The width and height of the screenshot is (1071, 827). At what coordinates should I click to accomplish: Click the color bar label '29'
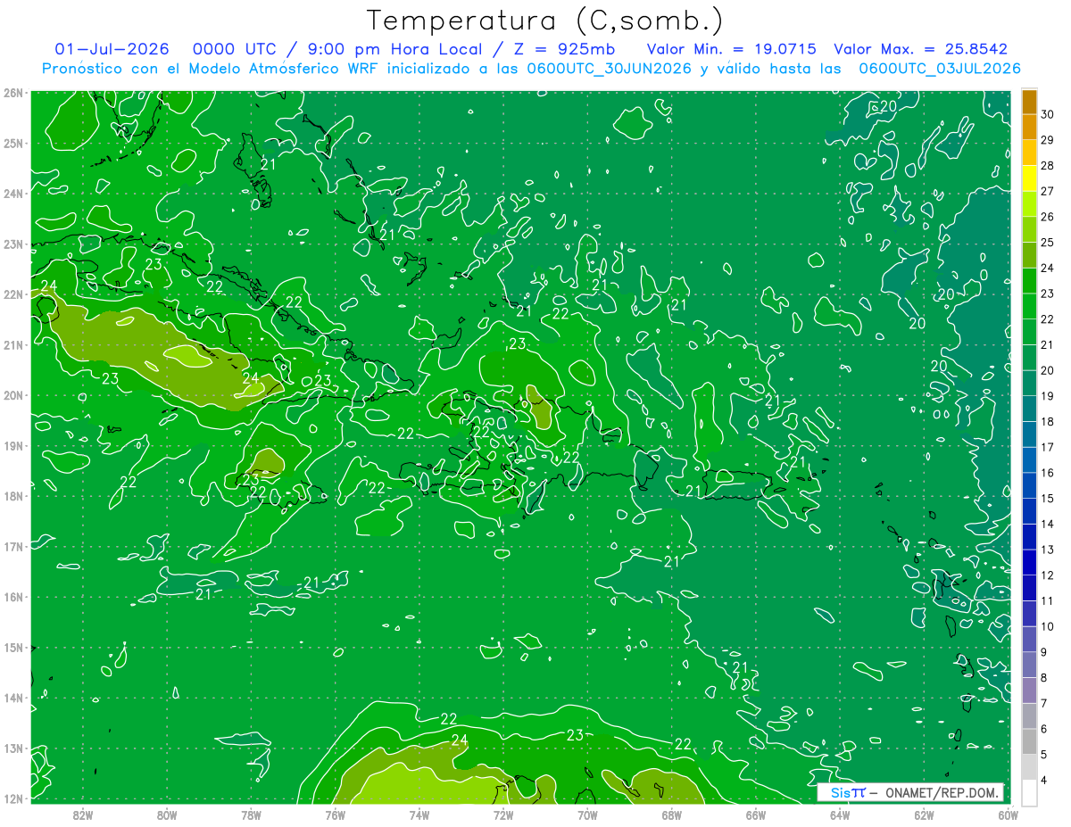pos(1048,140)
